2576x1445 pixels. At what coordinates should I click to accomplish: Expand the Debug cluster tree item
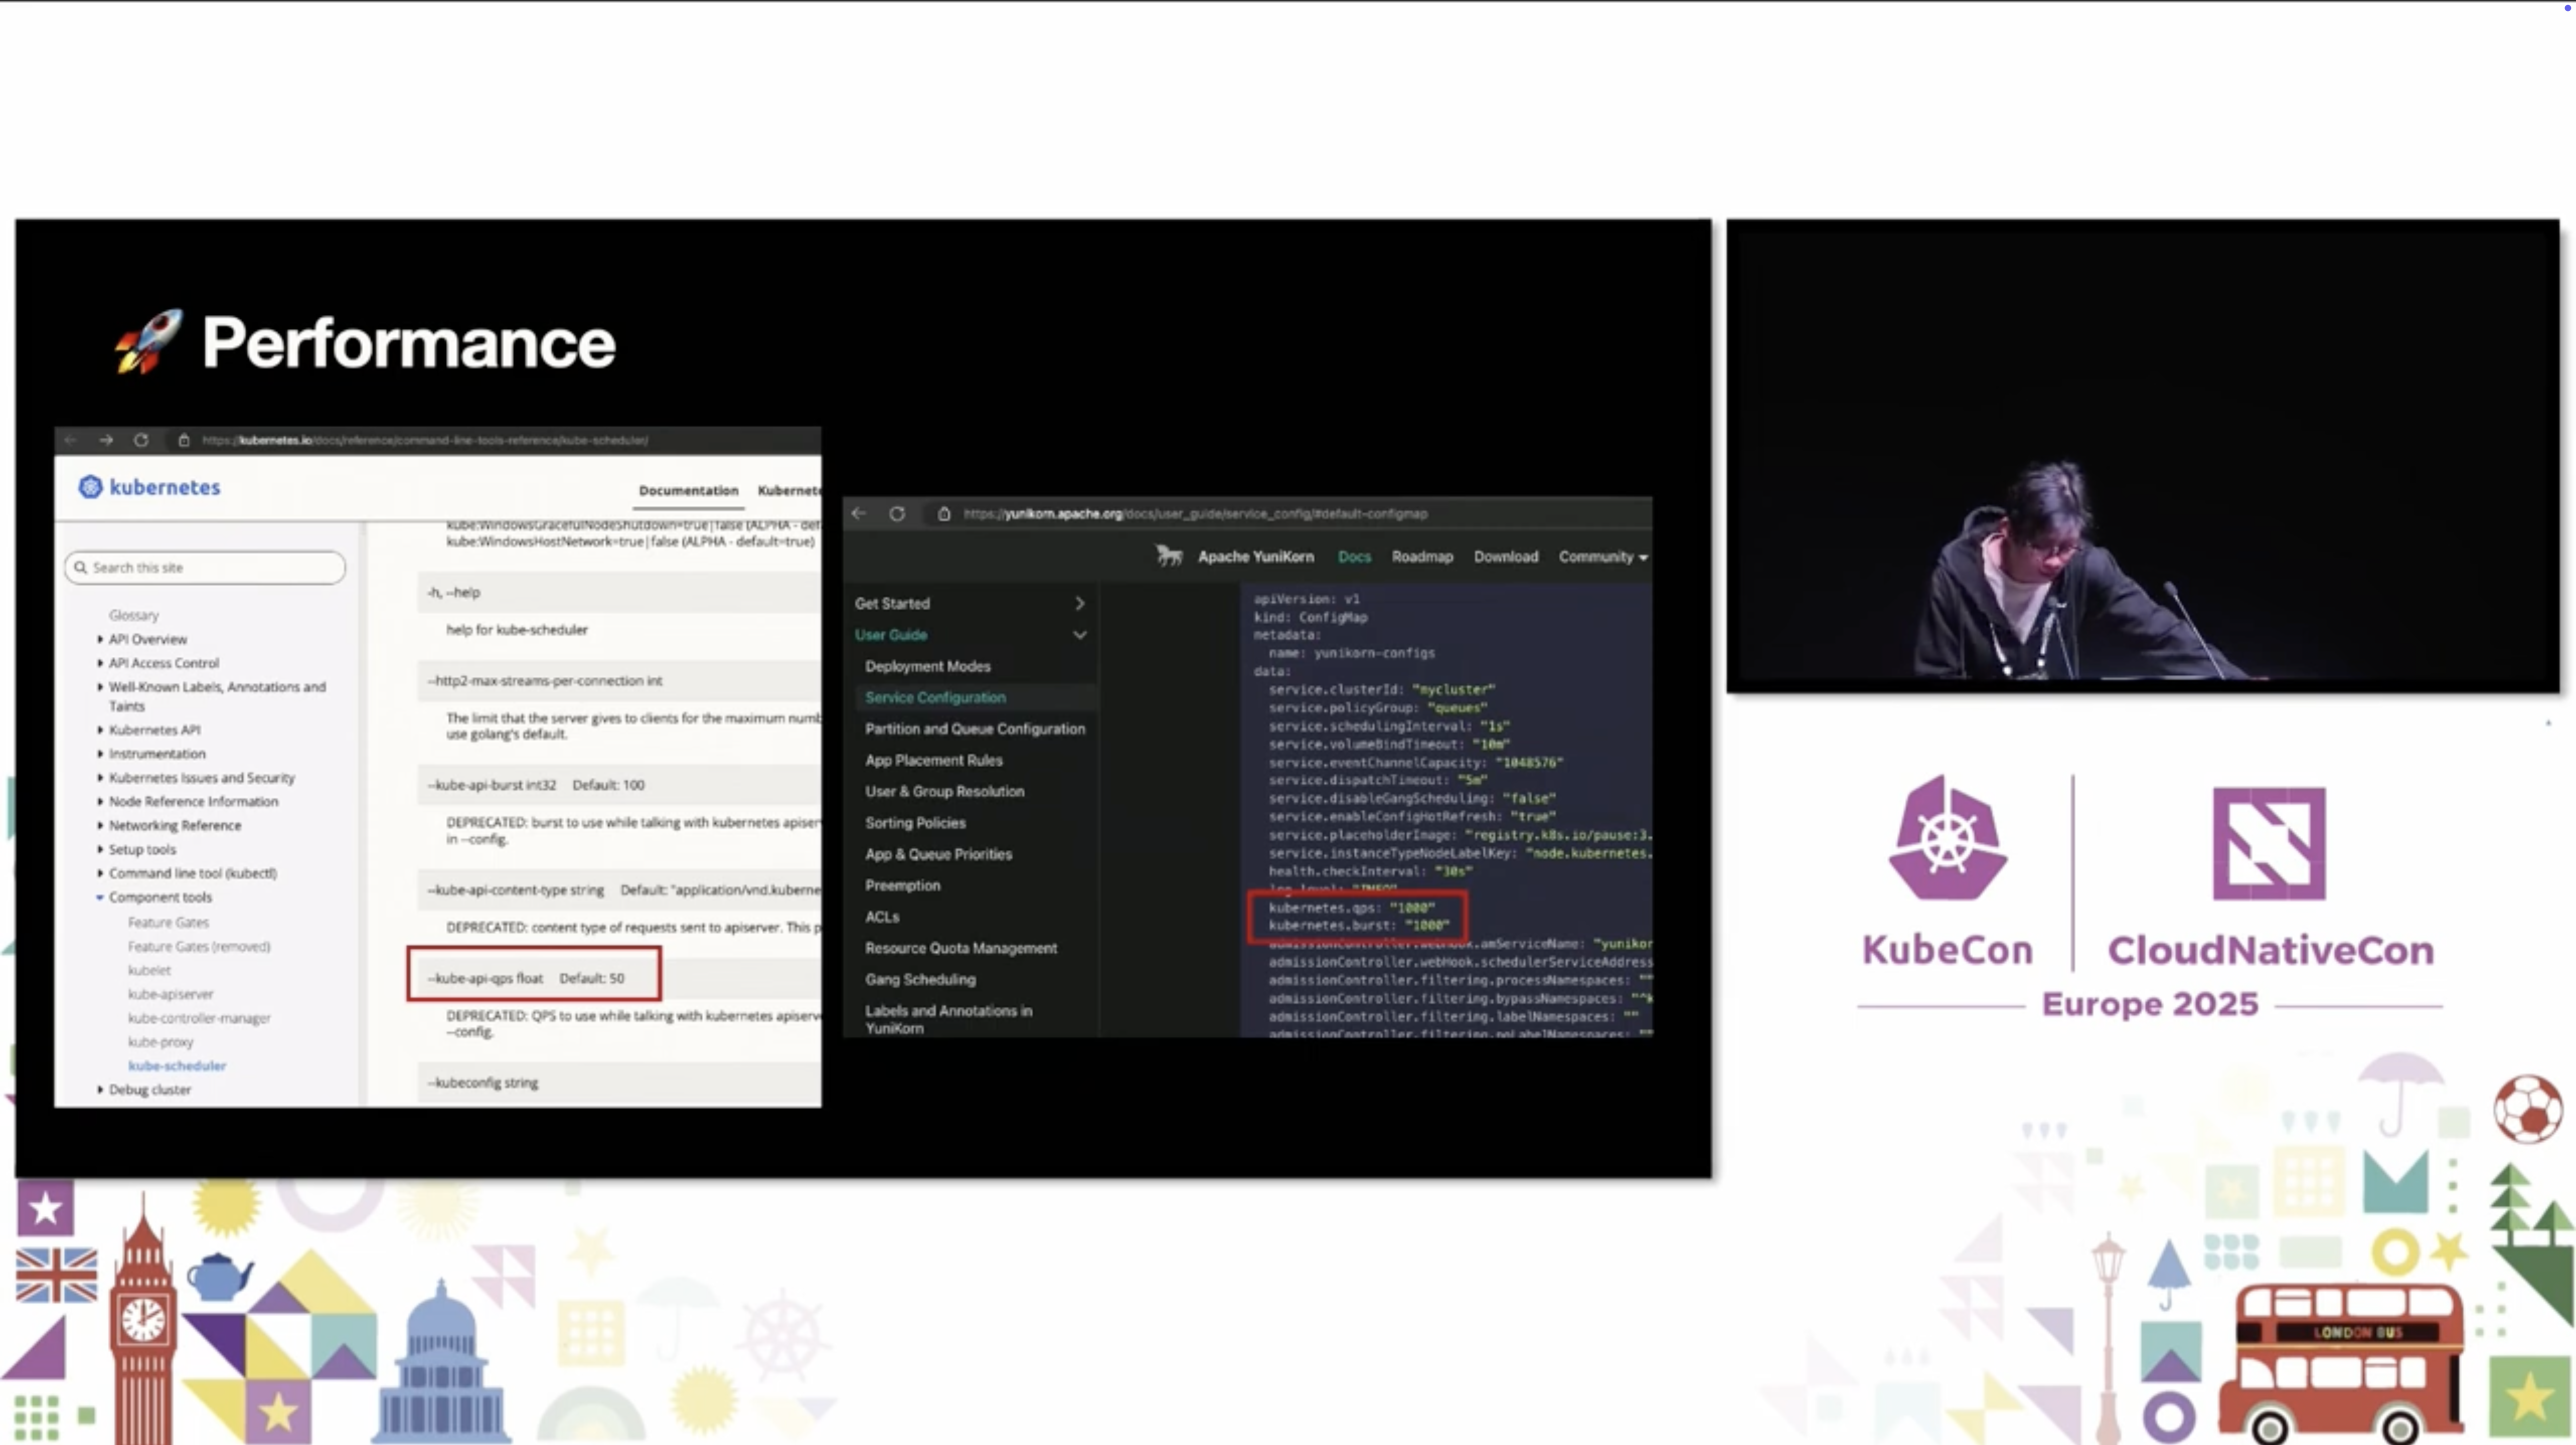coord(100,1089)
